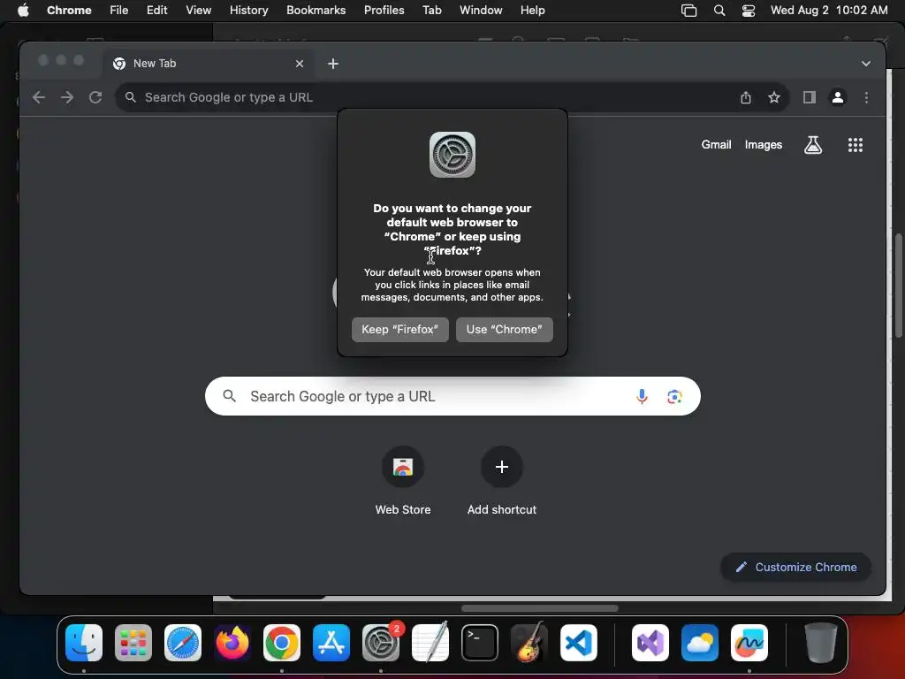Open the Web Store shortcut

[403, 467]
